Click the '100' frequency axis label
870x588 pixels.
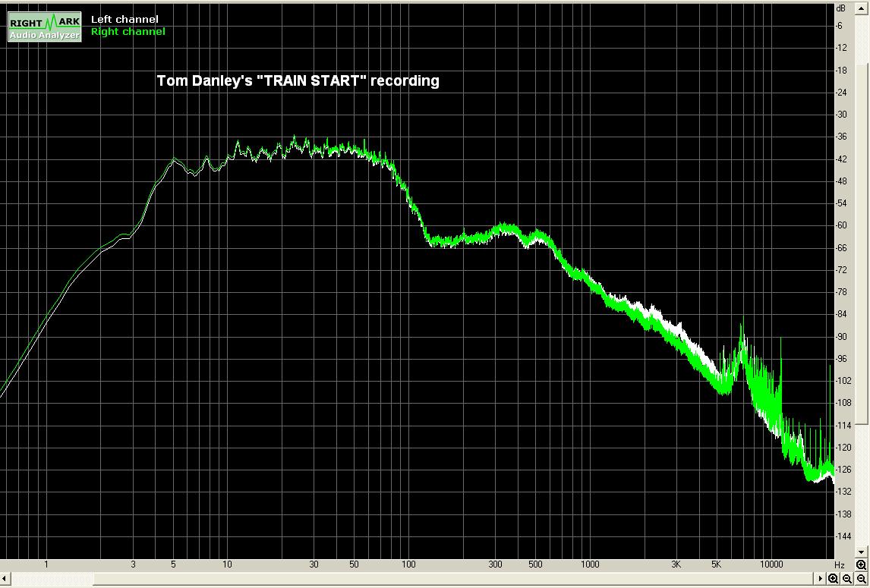pyautogui.click(x=408, y=564)
